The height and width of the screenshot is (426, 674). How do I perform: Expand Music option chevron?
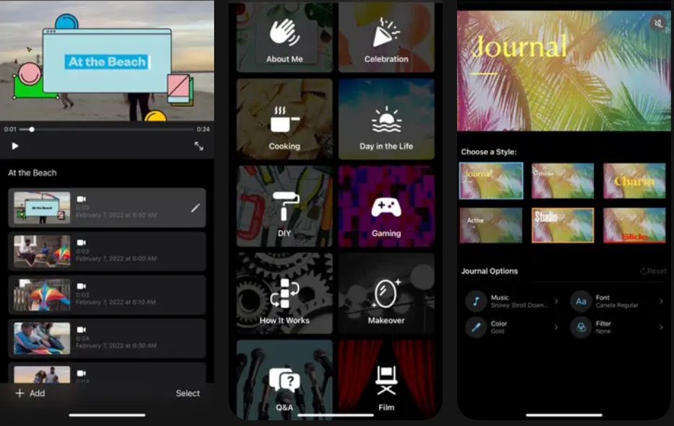(557, 301)
